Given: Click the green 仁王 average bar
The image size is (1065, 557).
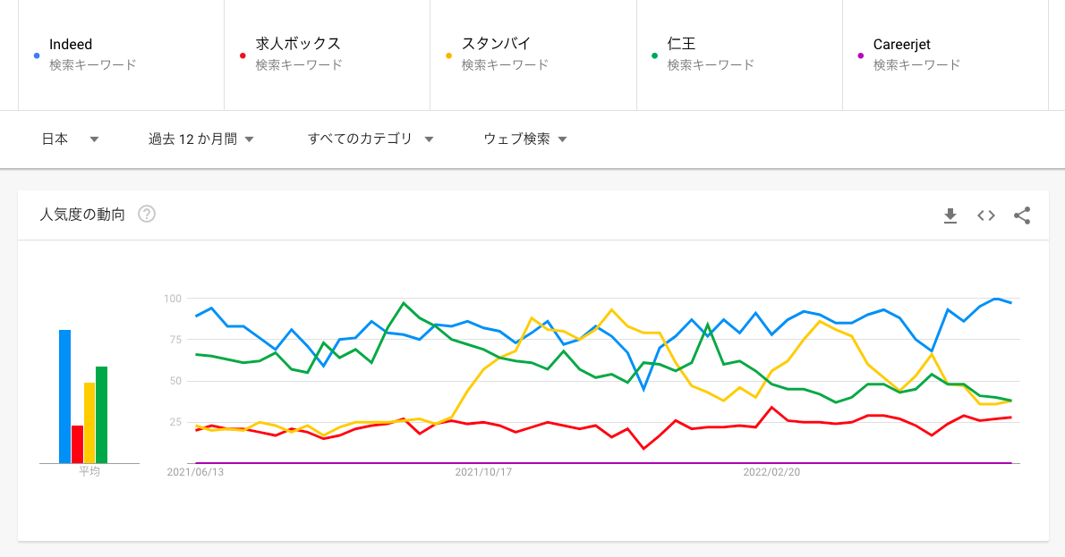Looking at the screenshot, I should pyautogui.click(x=101, y=415).
